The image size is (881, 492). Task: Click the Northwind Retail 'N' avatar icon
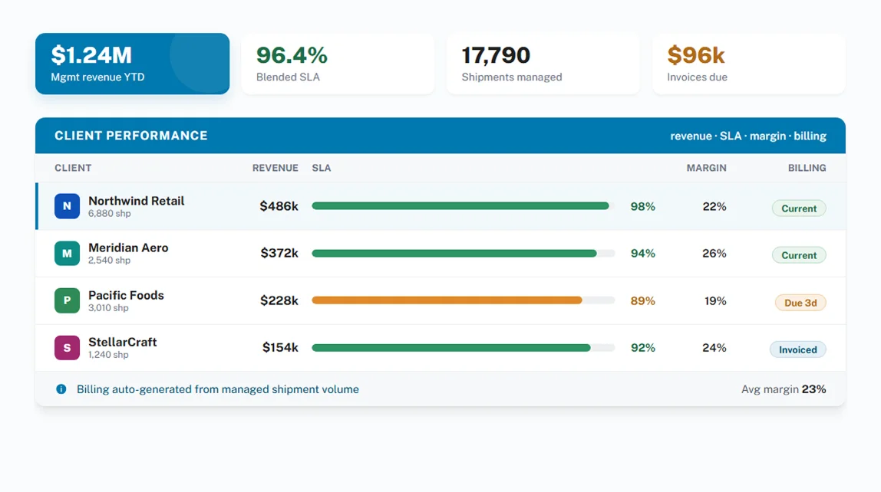click(x=67, y=206)
